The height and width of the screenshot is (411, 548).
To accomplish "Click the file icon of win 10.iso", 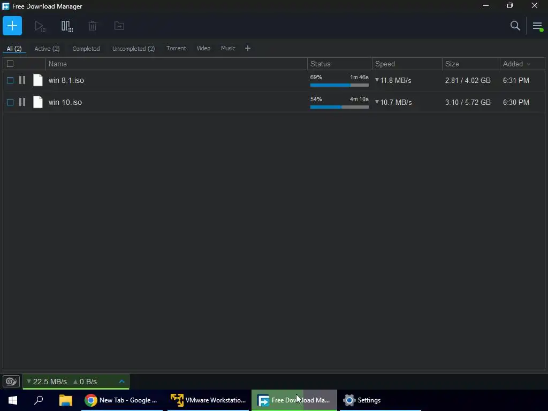I will click(x=38, y=102).
